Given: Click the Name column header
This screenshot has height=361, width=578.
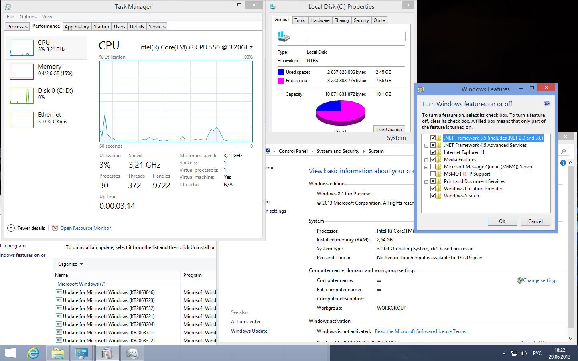Looking at the screenshot, I should [x=117, y=275].
